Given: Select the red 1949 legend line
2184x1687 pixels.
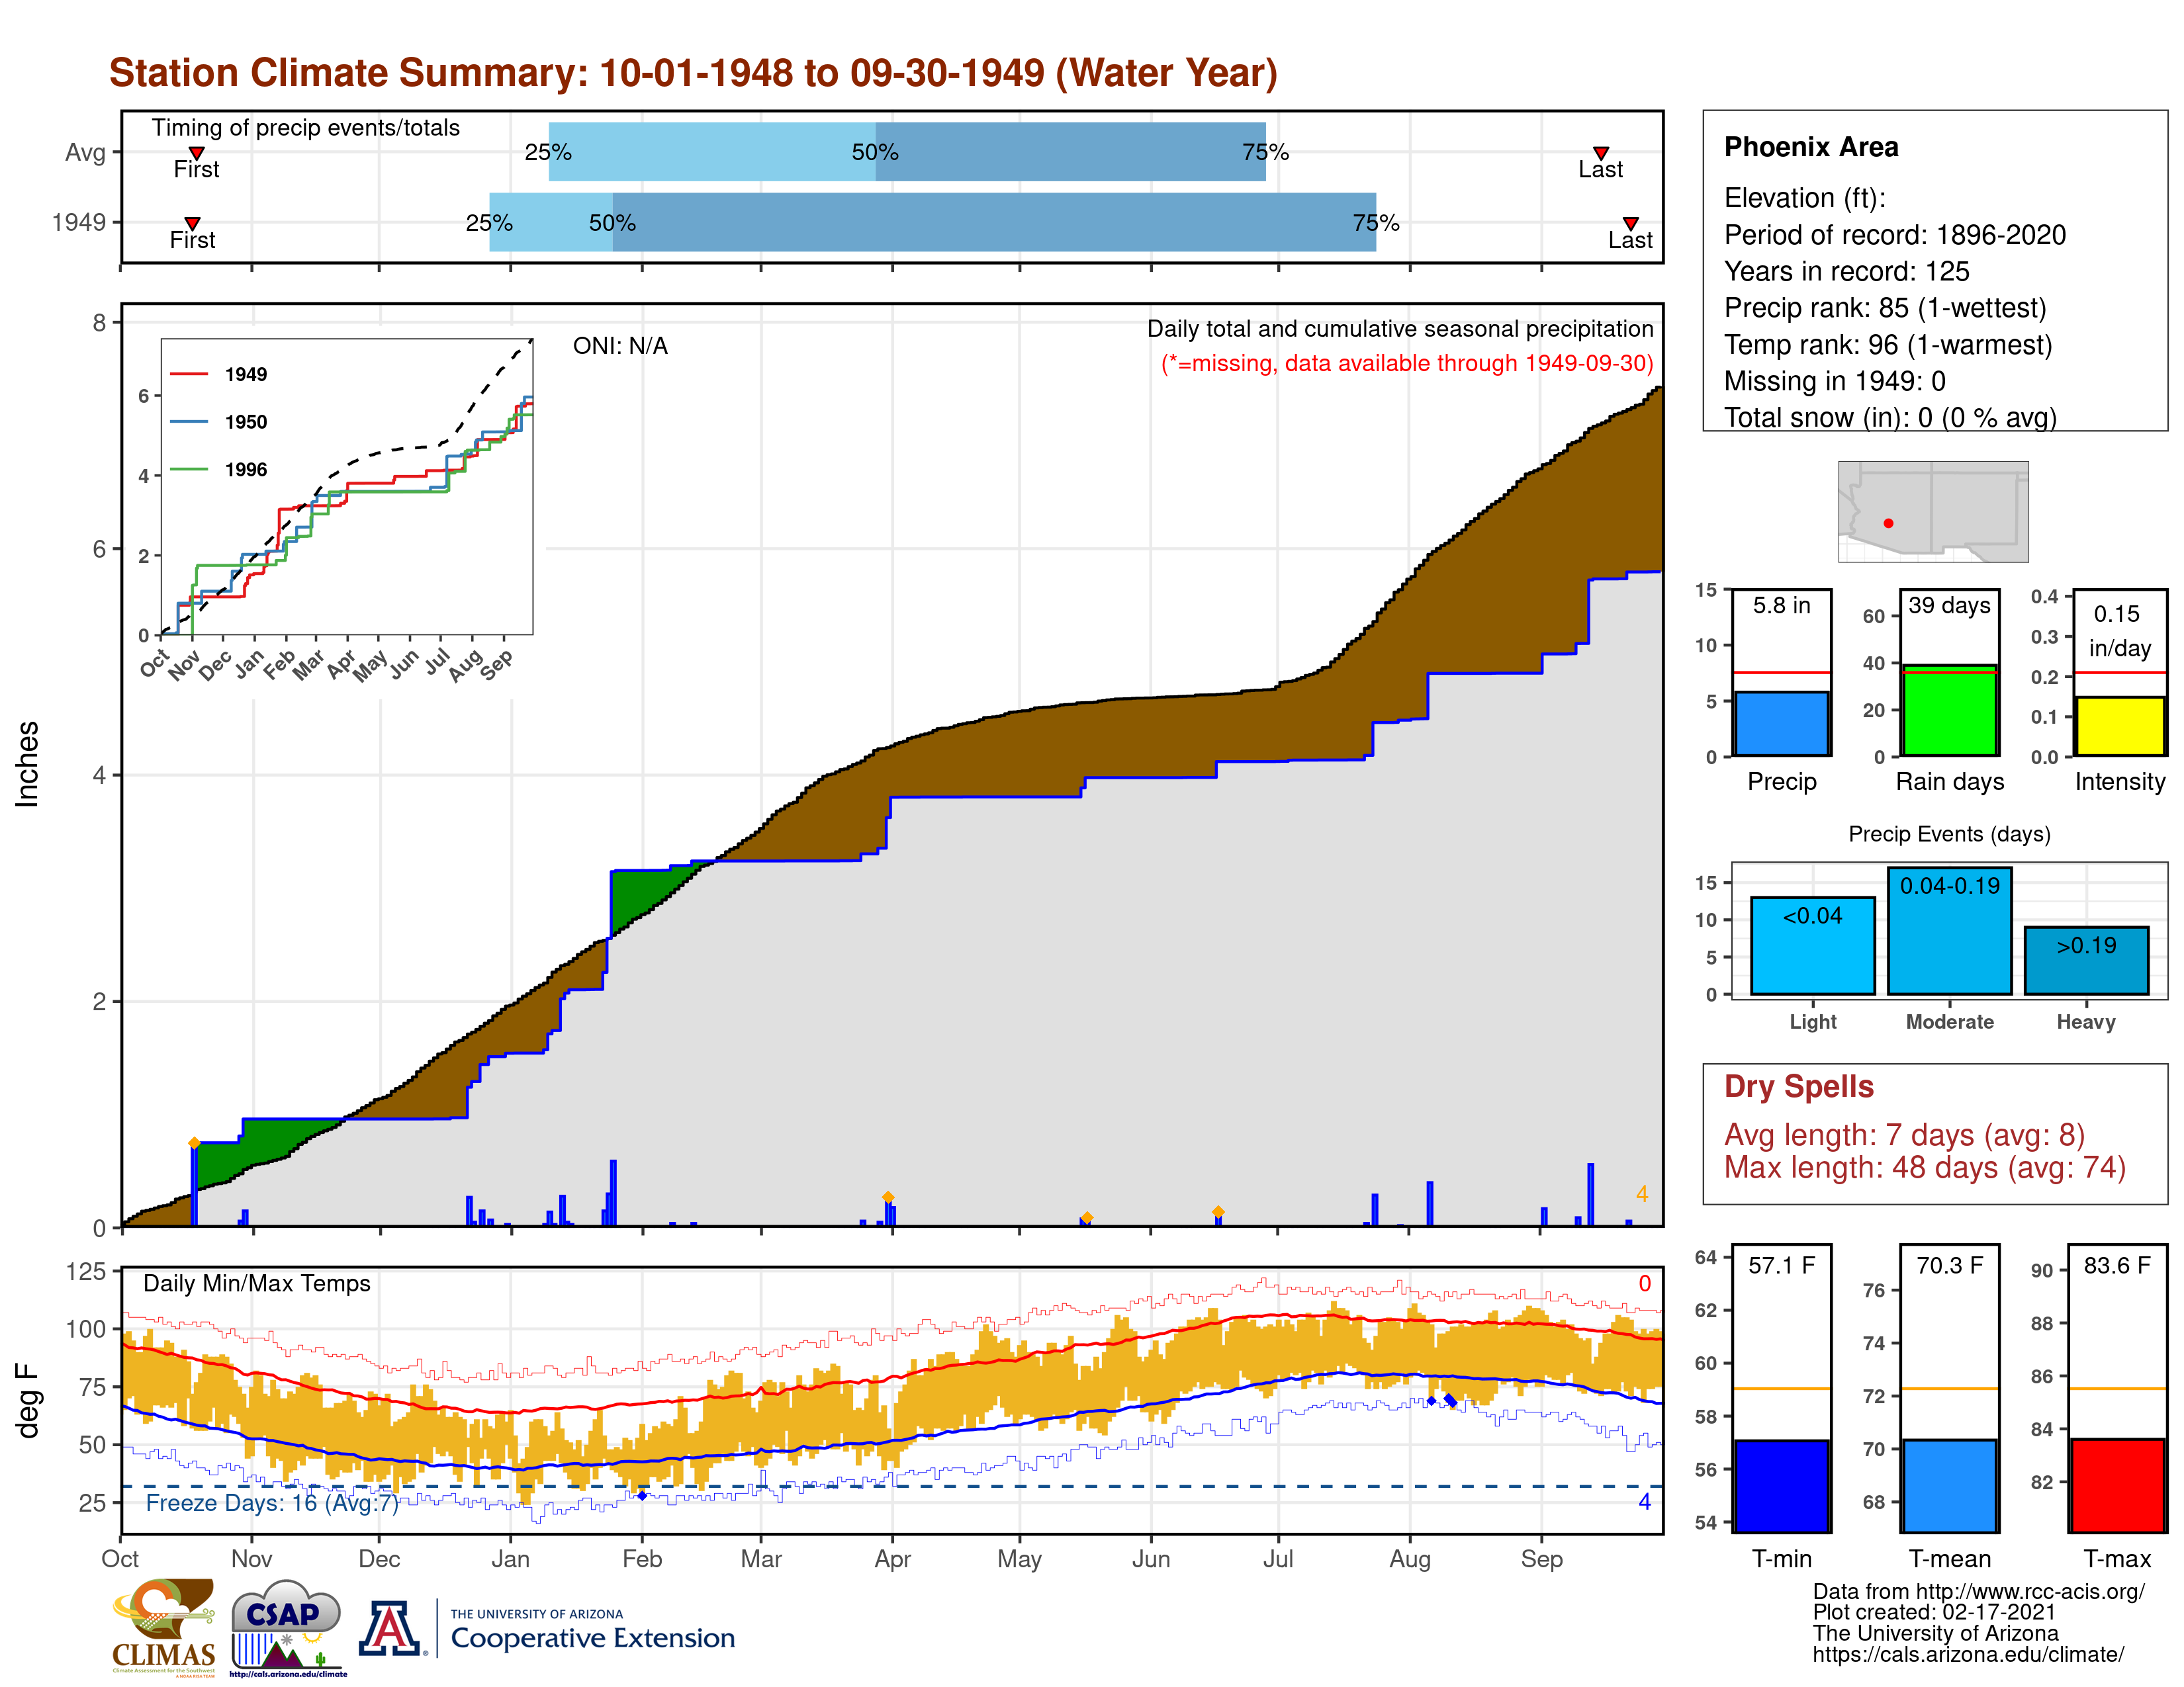Looking at the screenshot, I should [189, 374].
